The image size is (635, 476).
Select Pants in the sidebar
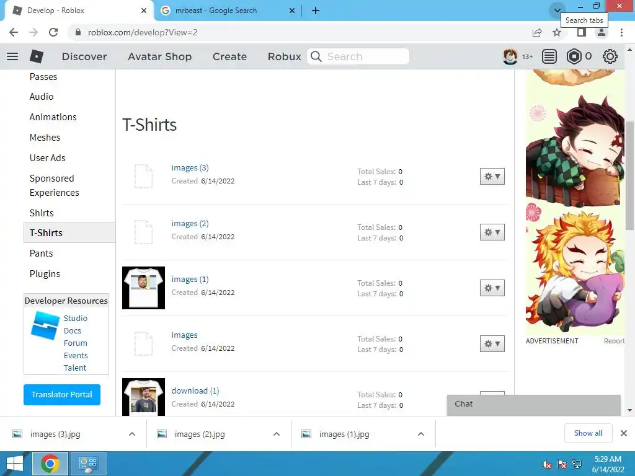point(41,253)
